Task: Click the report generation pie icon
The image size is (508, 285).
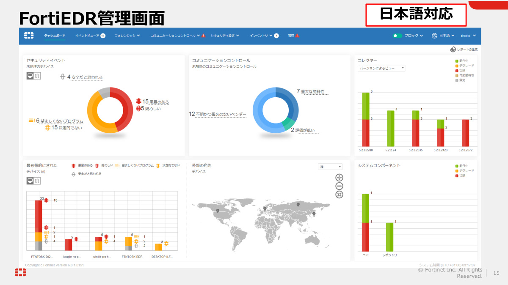Action: tap(453, 49)
